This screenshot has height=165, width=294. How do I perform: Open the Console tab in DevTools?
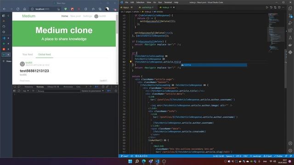click(x=40, y=87)
